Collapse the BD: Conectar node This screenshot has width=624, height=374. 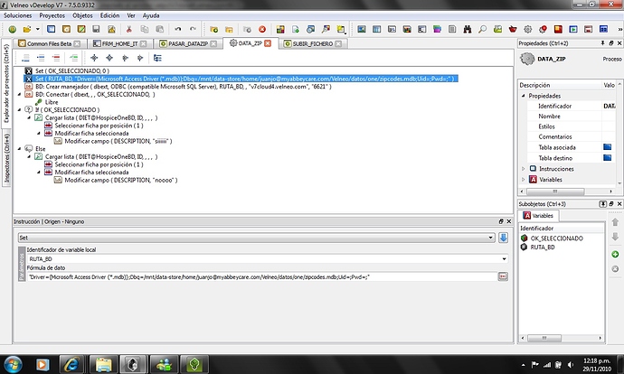tap(20, 94)
